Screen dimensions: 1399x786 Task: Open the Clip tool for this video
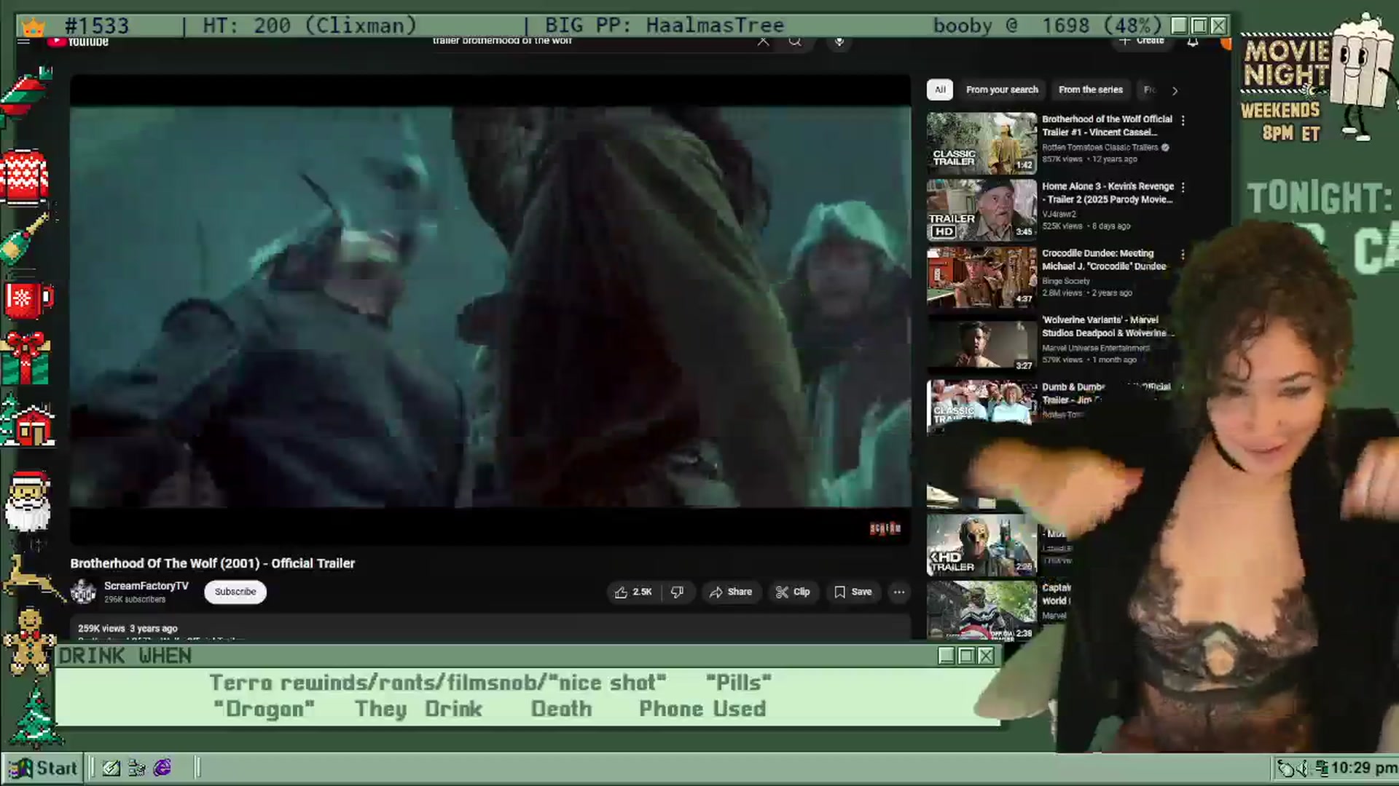click(793, 592)
